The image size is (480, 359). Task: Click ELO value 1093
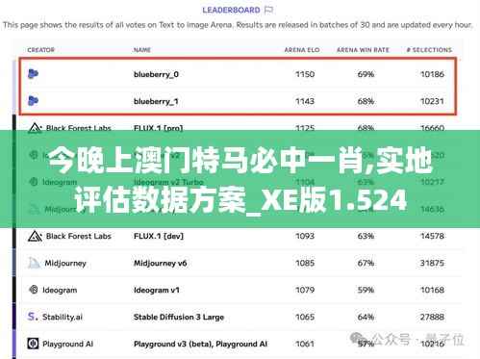click(305, 236)
